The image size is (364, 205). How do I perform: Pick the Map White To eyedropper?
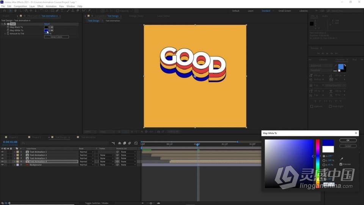[51, 30]
